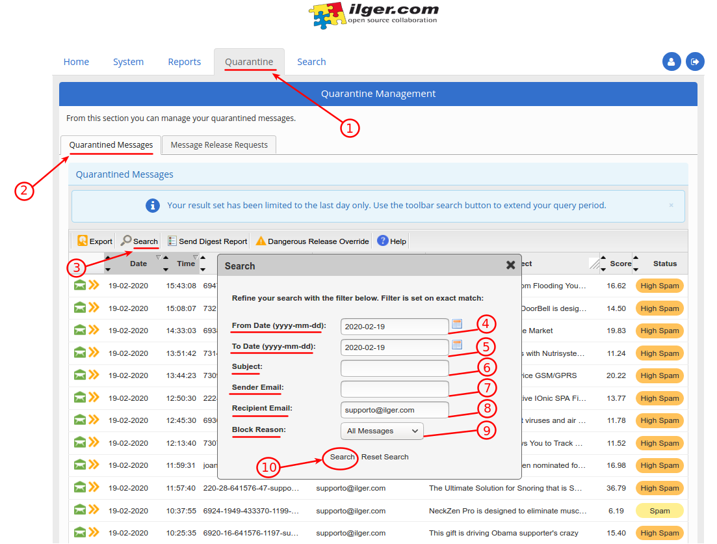Click double-chevron icon in 11:59:31 row
Viewport: 717px width, 544px height.
click(94, 465)
